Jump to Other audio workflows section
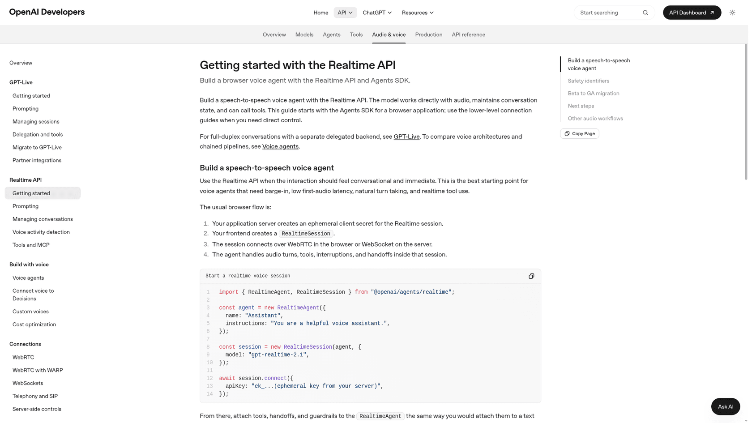This screenshot has height=423, width=752. tap(595, 119)
